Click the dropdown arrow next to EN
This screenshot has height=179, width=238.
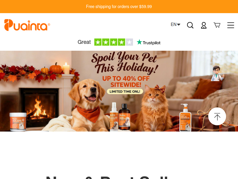click(179, 24)
